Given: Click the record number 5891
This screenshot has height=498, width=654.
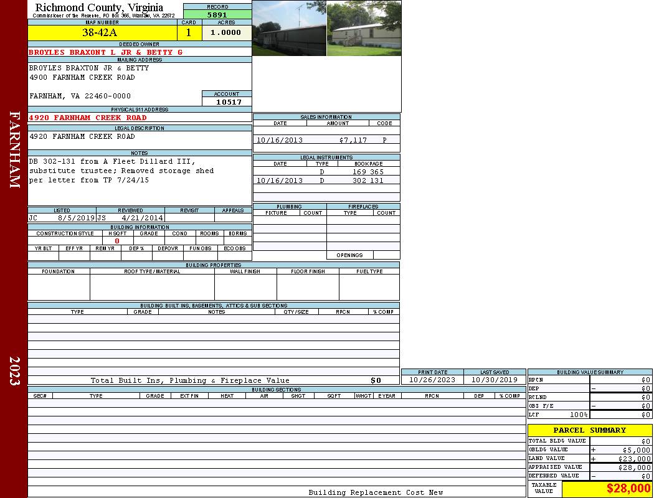Looking at the screenshot, I should (217, 14).
